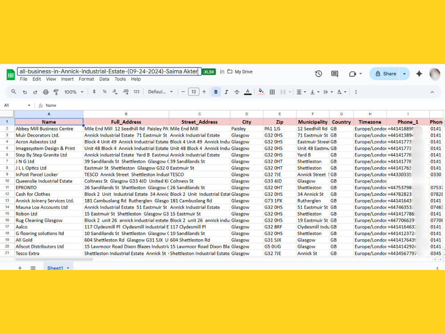445x334 pixels.
Task: Undo the last action
Action: pos(25,92)
